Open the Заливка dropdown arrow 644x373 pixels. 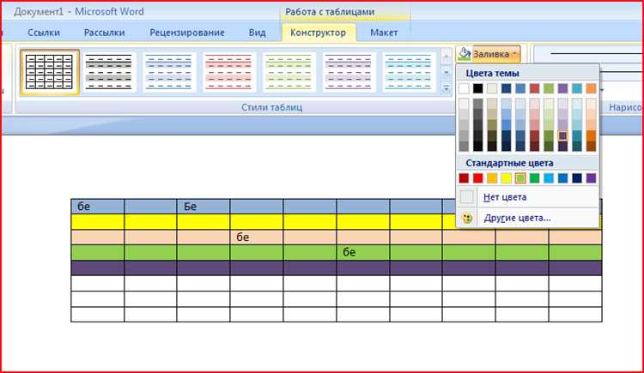tap(514, 54)
